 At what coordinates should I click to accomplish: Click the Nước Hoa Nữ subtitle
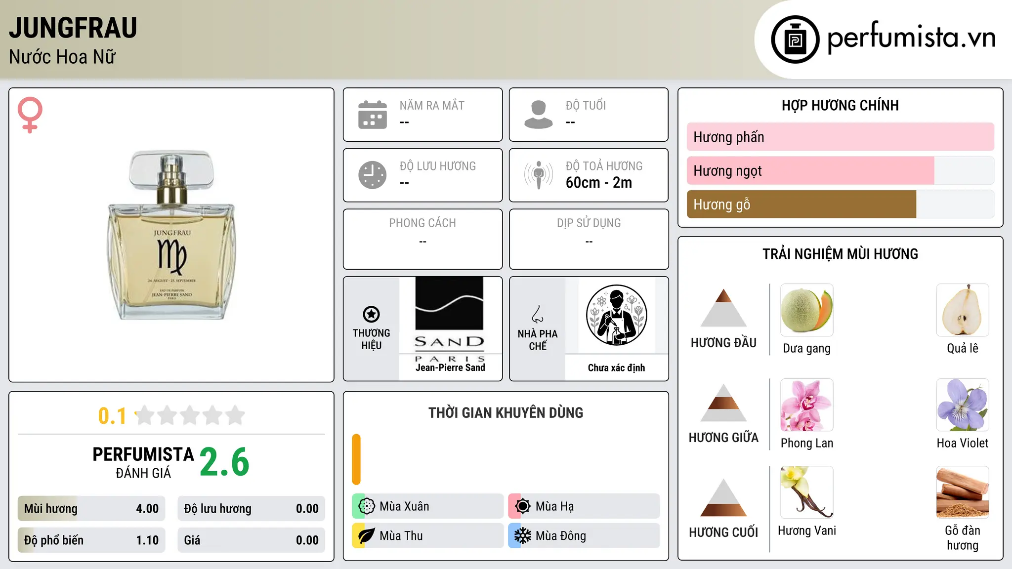point(62,57)
